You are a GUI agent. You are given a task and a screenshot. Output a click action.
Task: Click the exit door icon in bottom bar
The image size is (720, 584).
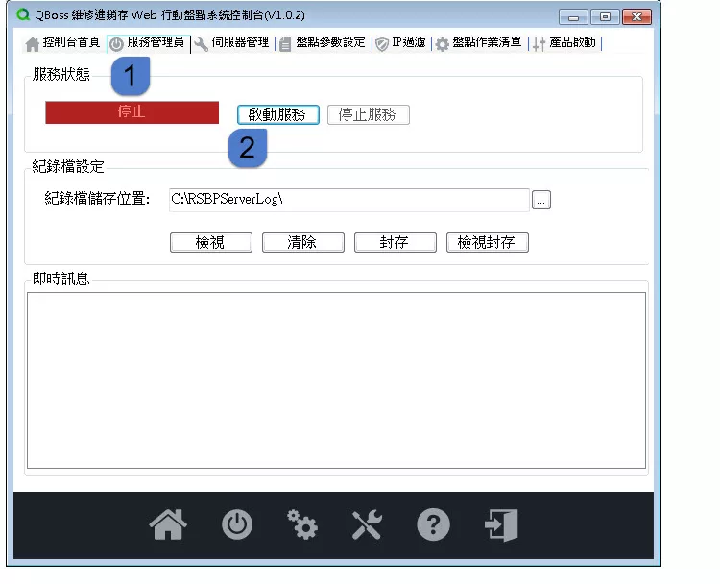[501, 524]
